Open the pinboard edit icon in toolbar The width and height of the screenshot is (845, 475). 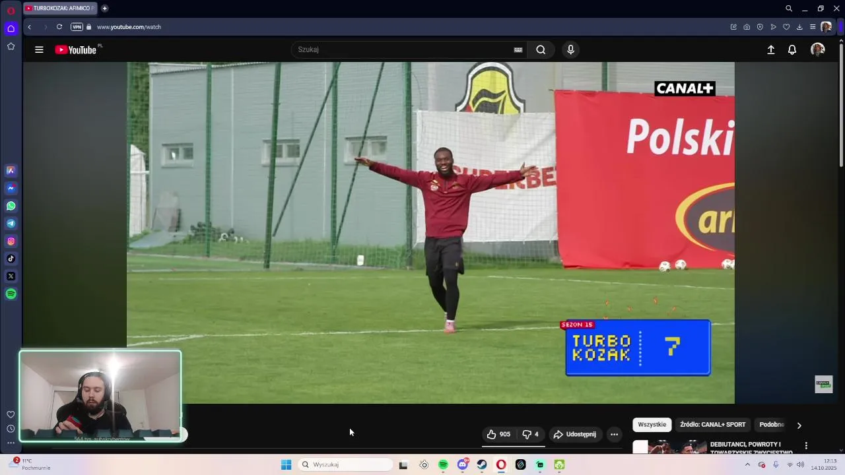pyautogui.click(x=733, y=27)
